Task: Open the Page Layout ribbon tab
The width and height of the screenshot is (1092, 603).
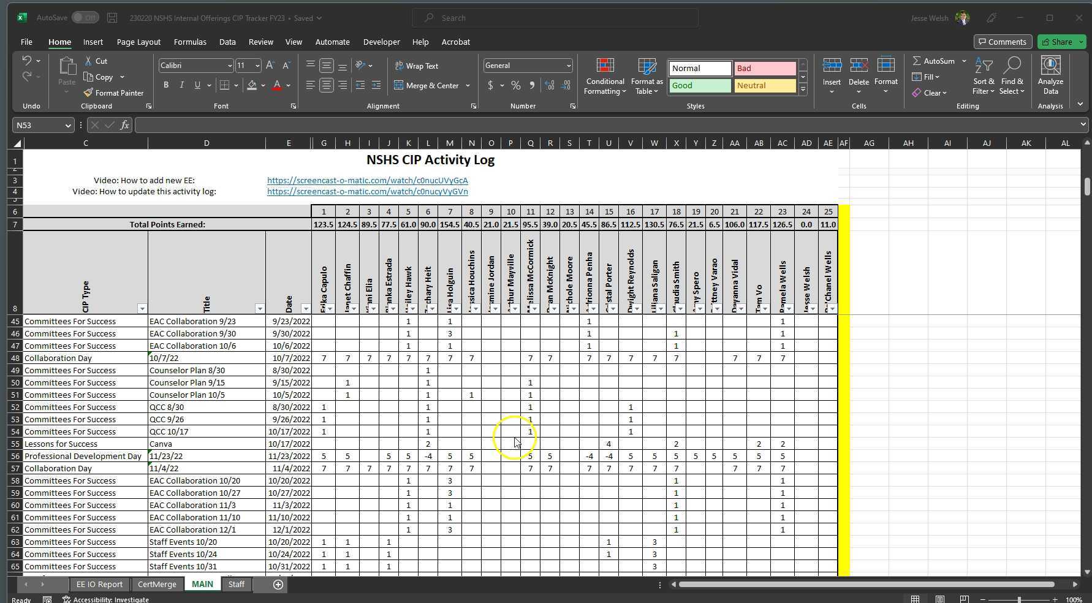Action: click(x=138, y=42)
